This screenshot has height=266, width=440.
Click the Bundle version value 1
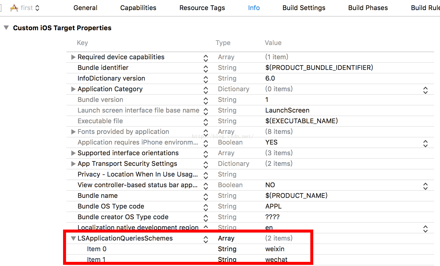point(267,100)
